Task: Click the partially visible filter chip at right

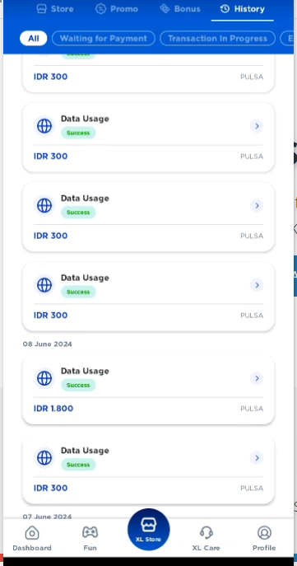Action: click(x=287, y=38)
